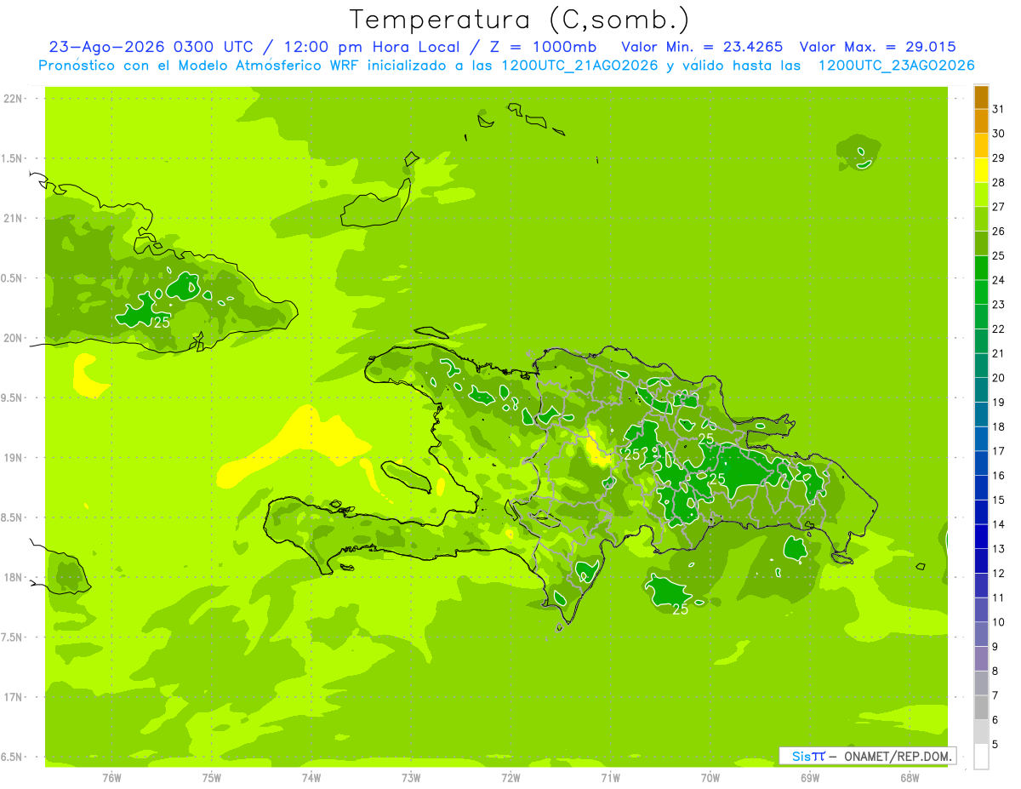Click the '18N' latitude axis label

13,578
